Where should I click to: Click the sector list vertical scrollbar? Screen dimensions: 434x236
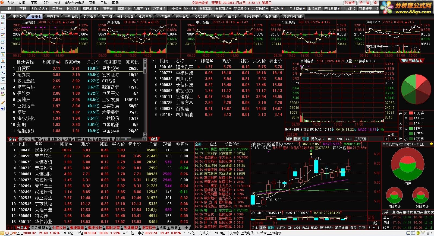pyautogui.click(x=145, y=98)
